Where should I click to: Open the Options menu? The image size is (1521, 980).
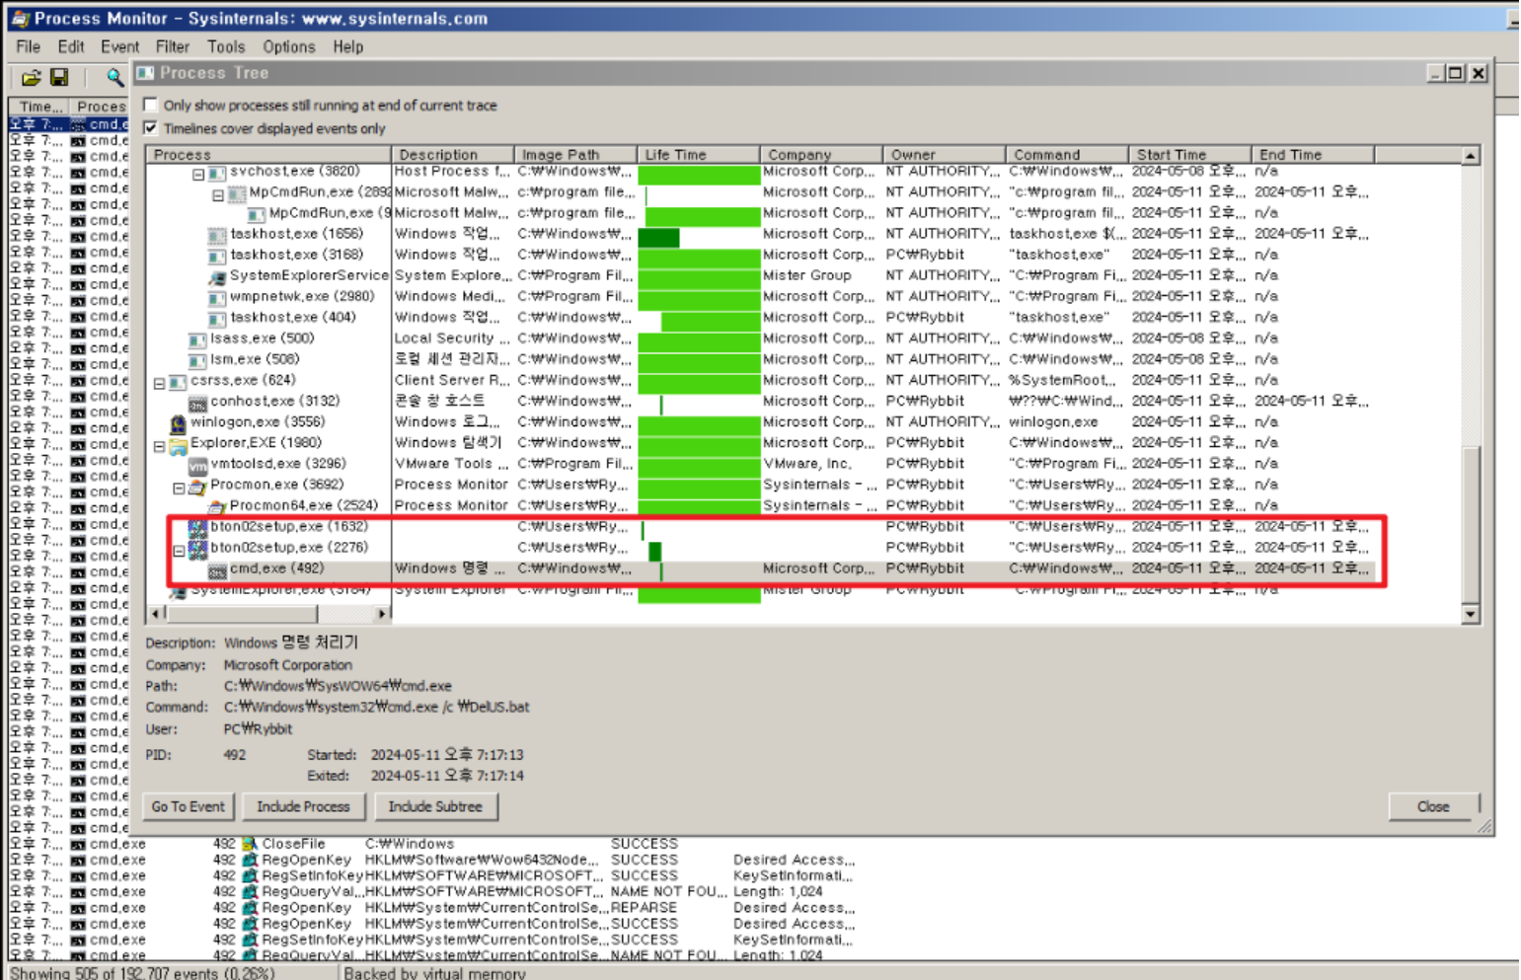tap(288, 46)
